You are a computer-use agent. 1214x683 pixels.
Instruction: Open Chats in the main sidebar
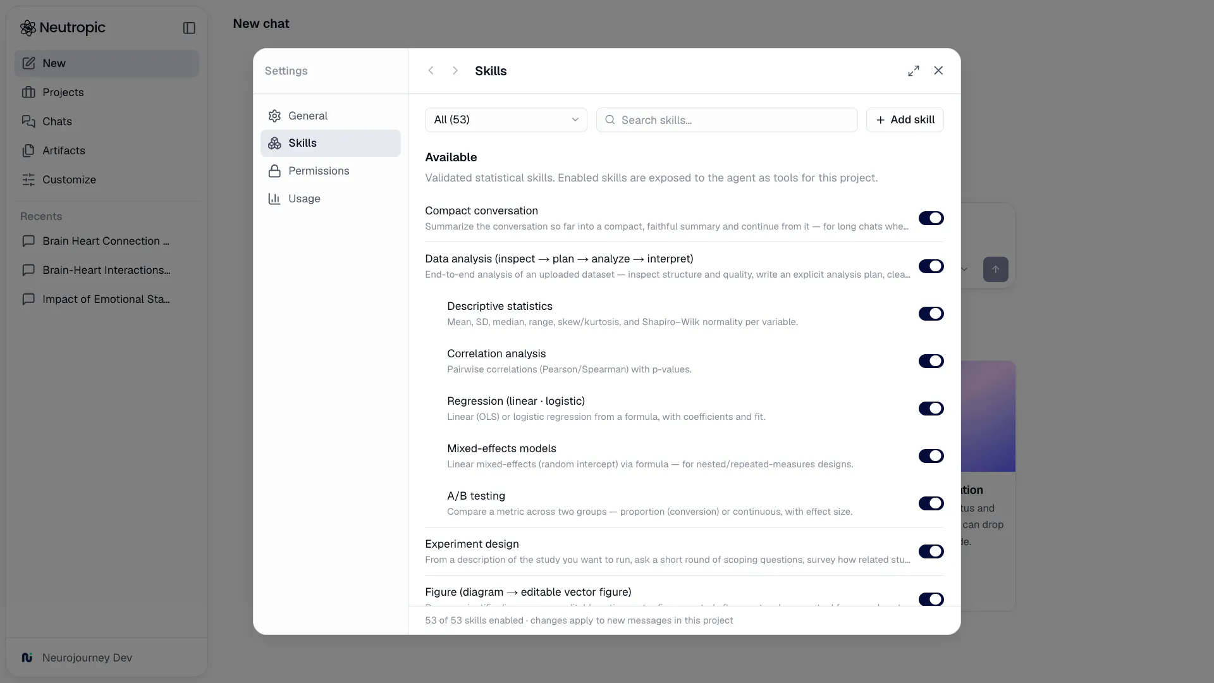point(107,121)
